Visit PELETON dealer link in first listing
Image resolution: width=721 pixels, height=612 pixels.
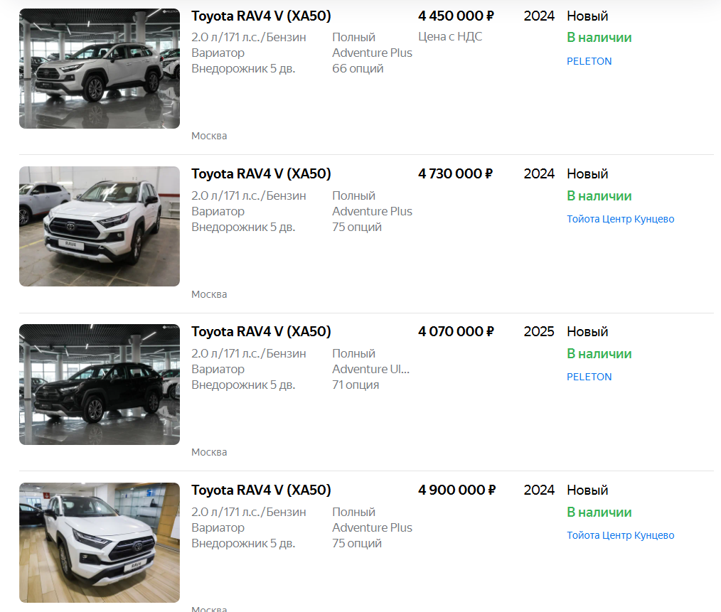(x=589, y=61)
